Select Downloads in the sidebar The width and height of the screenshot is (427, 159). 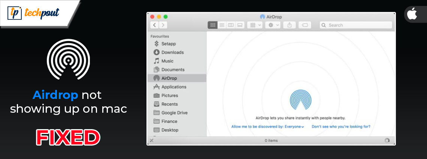pyautogui.click(x=172, y=52)
